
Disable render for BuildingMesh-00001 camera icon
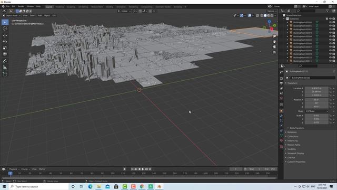(x=334, y=26)
